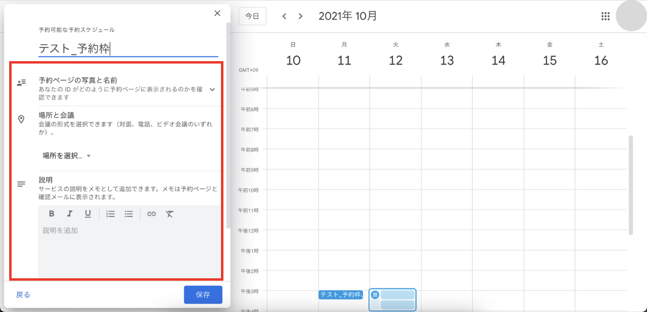The width and height of the screenshot is (647, 312).
Task: Insert link in description editor
Action: coord(152,214)
